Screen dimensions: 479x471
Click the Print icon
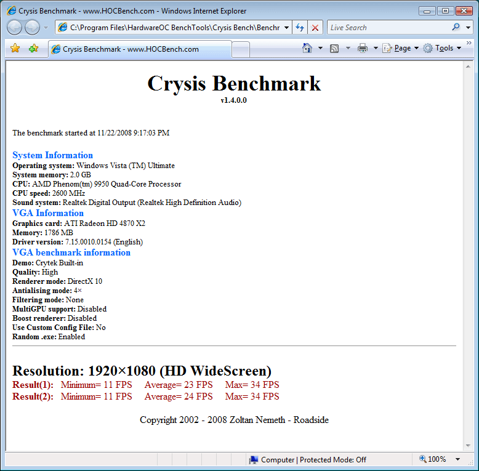363,48
